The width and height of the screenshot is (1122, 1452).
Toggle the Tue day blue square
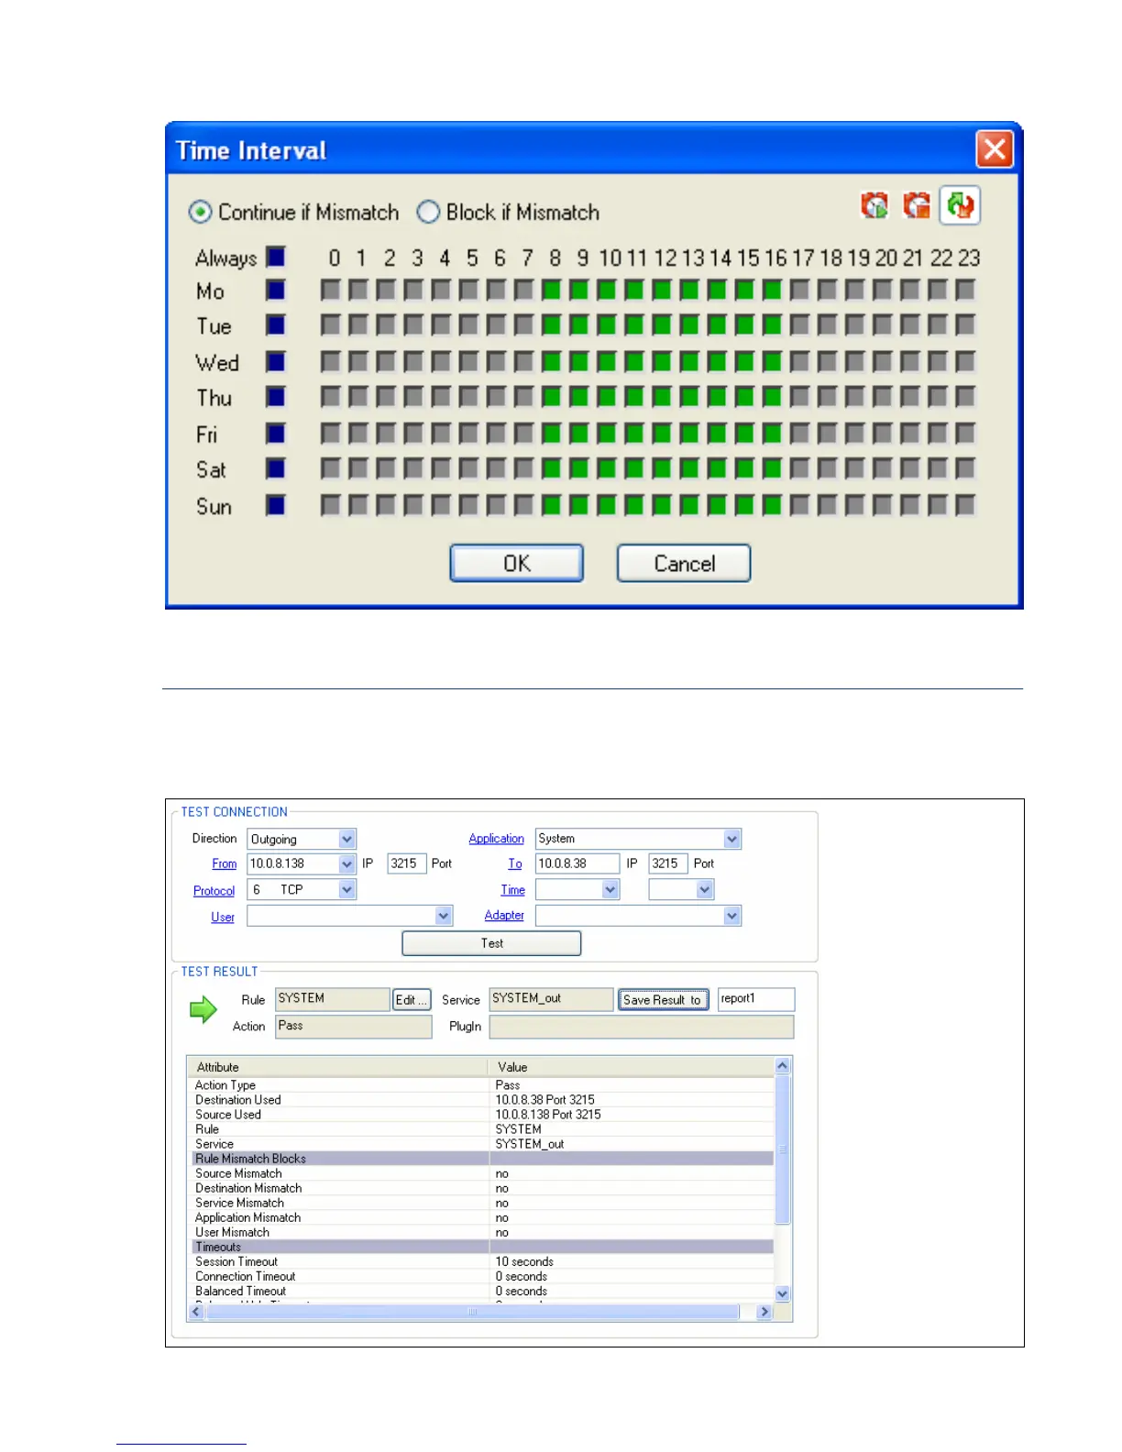(x=276, y=325)
